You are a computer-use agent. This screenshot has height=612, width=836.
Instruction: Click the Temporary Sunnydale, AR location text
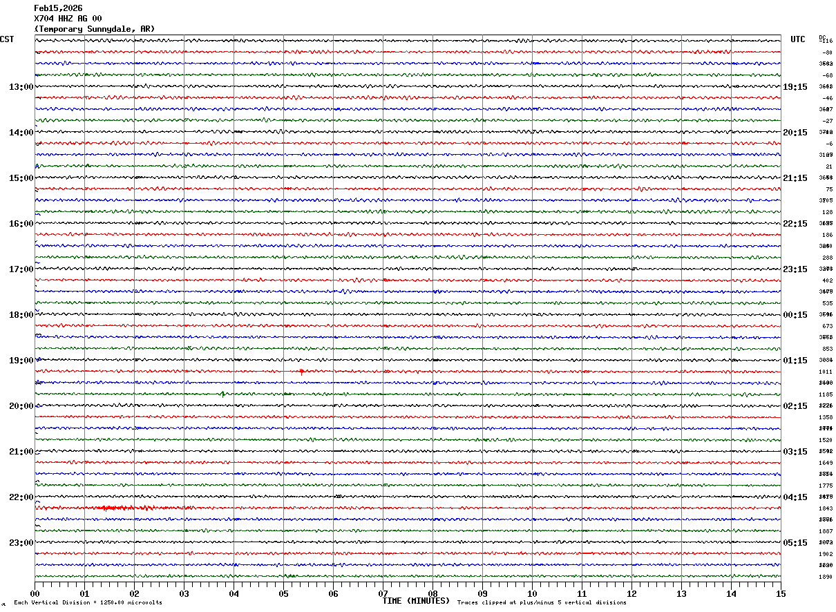coord(95,29)
